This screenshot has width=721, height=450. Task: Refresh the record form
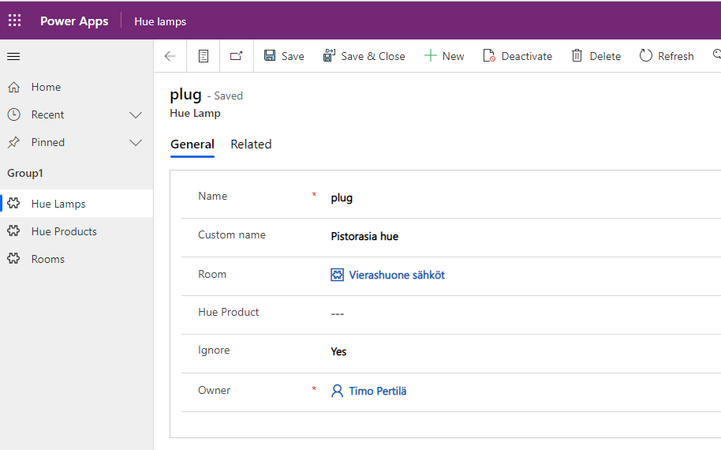tap(667, 56)
